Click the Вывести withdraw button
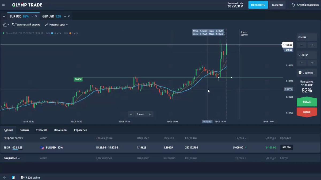 click(x=277, y=5)
